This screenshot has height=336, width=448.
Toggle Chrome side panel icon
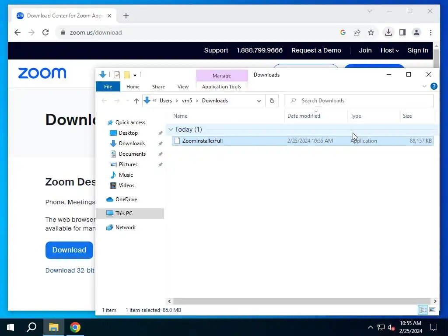[402, 32]
